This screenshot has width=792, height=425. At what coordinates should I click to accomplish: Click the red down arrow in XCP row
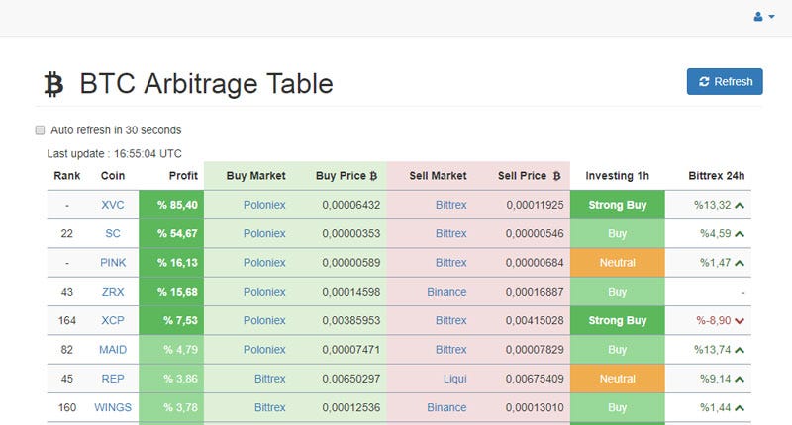(740, 321)
